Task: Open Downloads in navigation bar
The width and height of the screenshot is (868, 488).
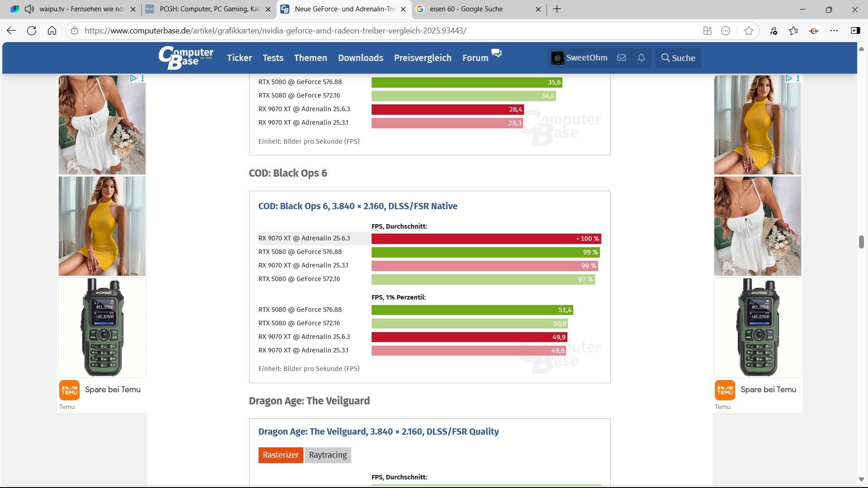Action: (x=360, y=58)
